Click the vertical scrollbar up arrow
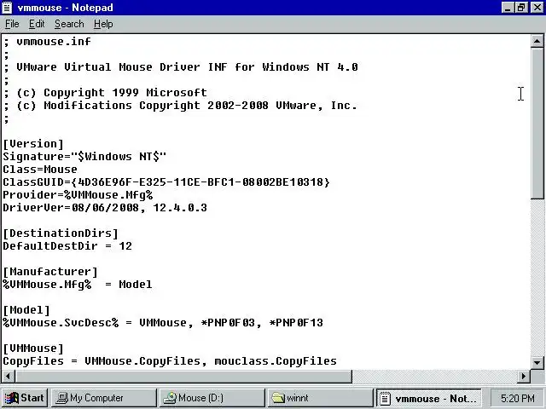This screenshot has width=546, height=409. [x=537, y=42]
